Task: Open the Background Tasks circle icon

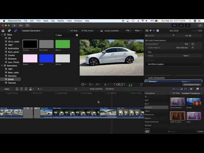Action: 28,25
